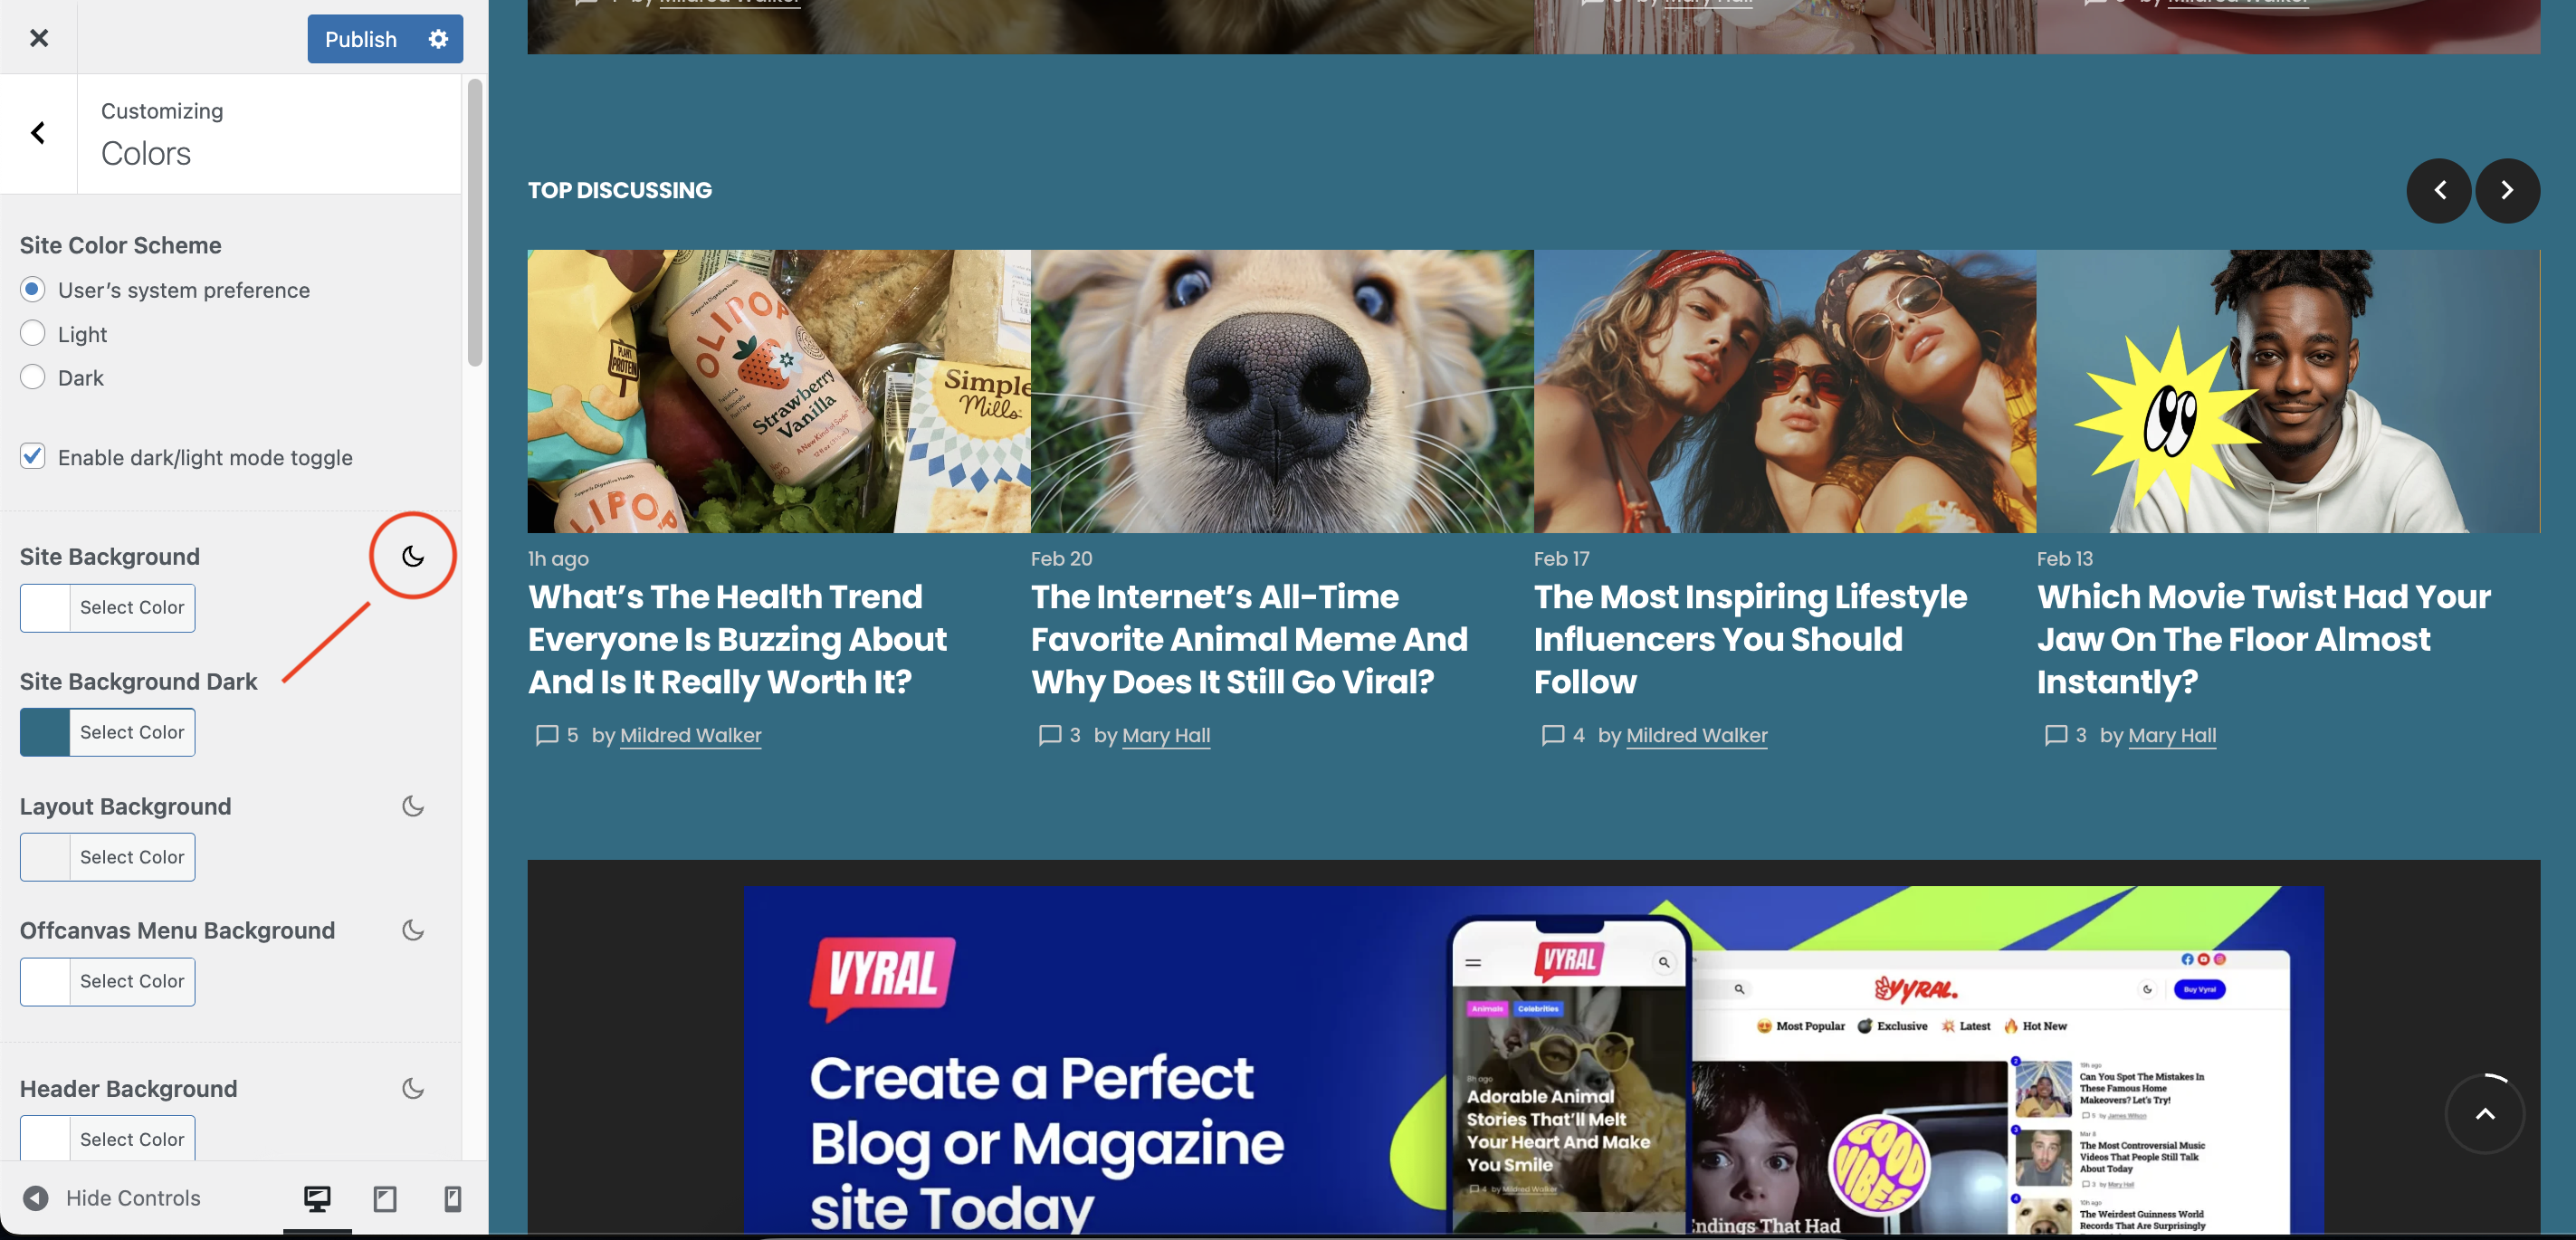
Task: Open Mildred Walker author link on health post
Action: pyautogui.click(x=690, y=735)
